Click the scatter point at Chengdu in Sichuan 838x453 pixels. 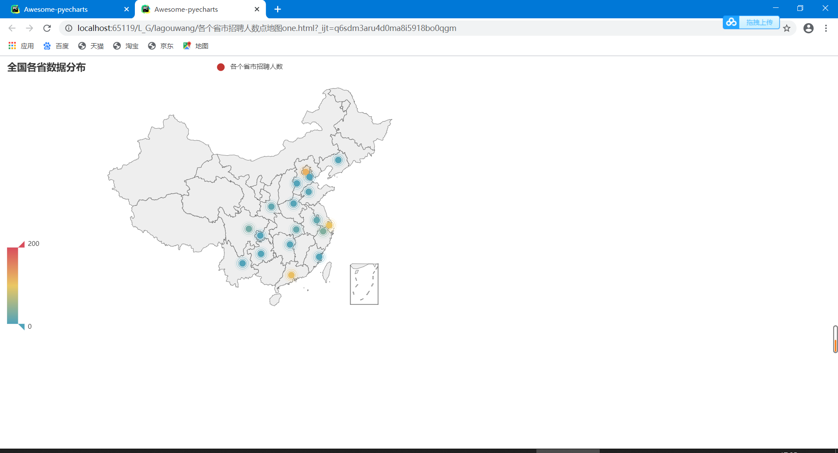(x=249, y=229)
